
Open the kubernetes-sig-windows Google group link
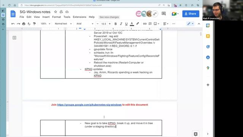tap(89, 105)
